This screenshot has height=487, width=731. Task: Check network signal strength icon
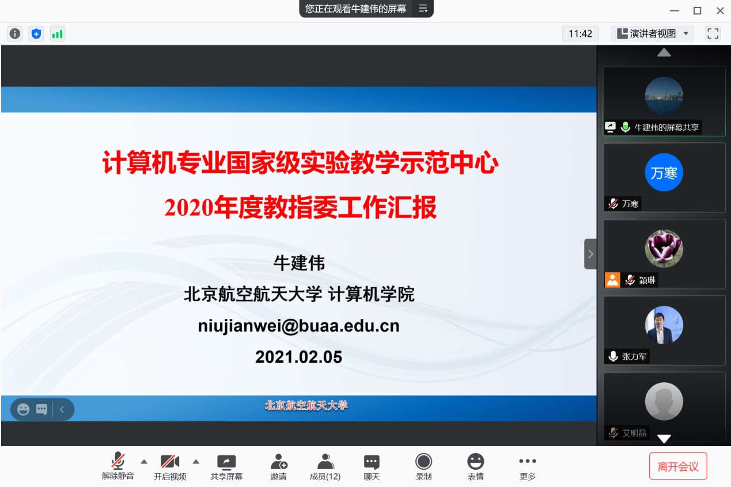pyautogui.click(x=58, y=34)
